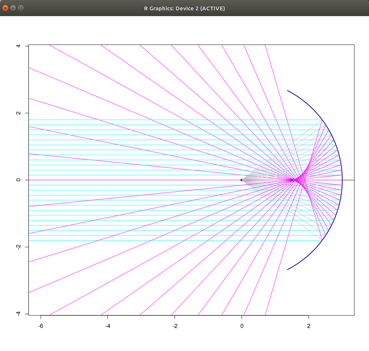Viewport: 369px width, 351px height.
Task: Click the y-axis label 4 at top
Action: (x=18, y=46)
